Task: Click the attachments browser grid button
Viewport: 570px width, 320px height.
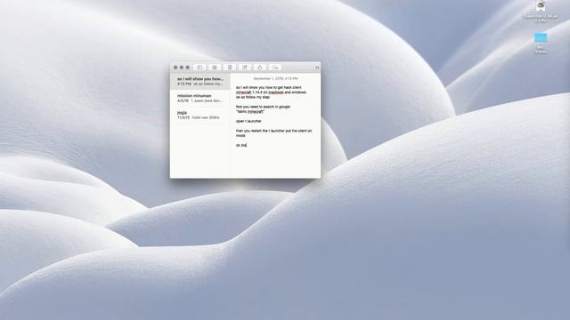Action: (x=215, y=68)
